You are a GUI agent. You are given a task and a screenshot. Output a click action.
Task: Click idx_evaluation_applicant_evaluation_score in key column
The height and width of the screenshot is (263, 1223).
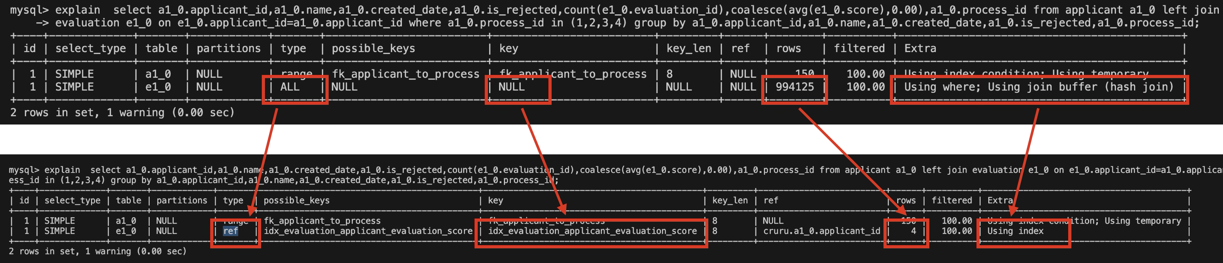(592, 231)
